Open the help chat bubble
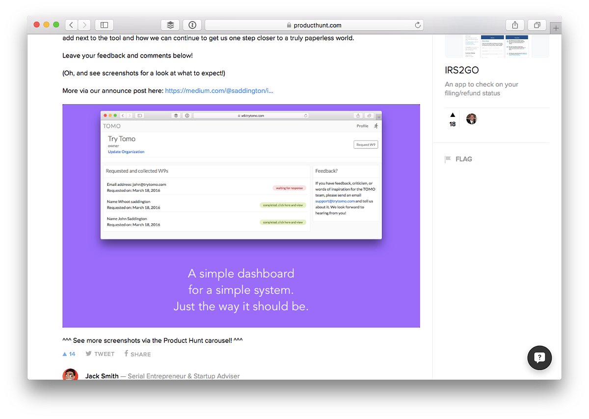The width and height of the screenshot is (589, 419). [x=539, y=358]
